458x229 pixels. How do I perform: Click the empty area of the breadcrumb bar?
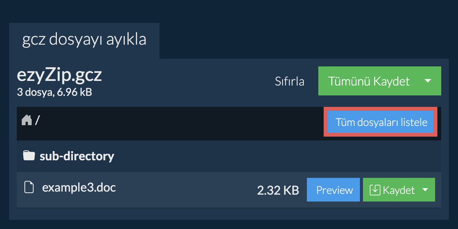click(179, 123)
